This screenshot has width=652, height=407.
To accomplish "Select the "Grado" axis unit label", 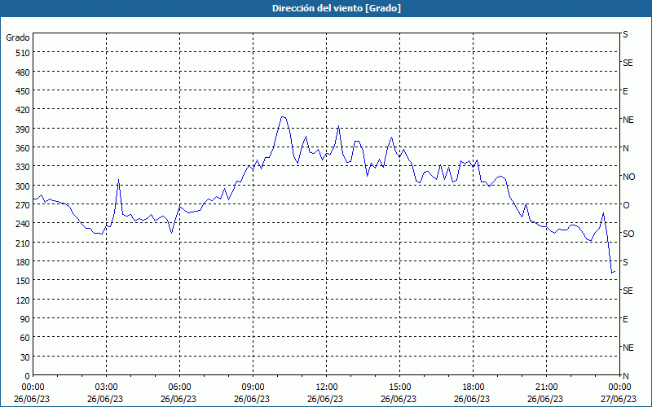I will 18,37.
